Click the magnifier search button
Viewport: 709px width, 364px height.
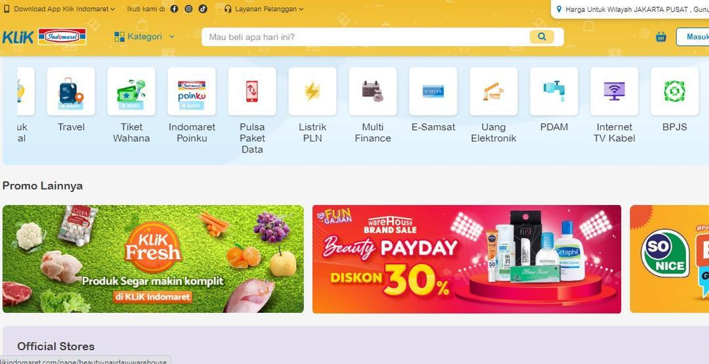(x=542, y=37)
